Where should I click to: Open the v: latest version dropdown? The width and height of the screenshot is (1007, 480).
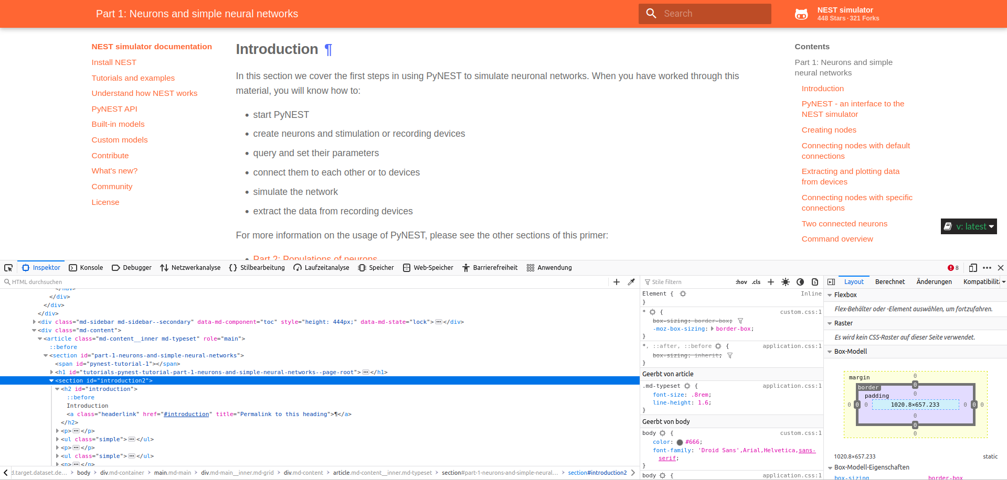point(968,226)
